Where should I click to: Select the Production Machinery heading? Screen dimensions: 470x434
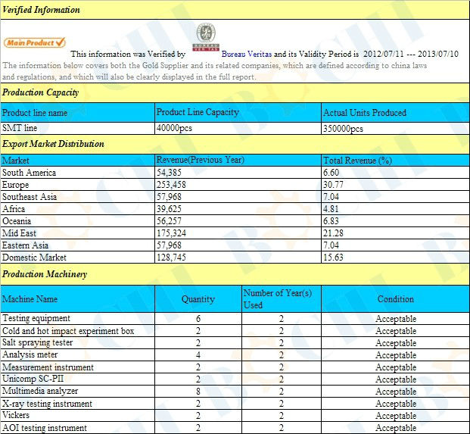click(45, 274)
